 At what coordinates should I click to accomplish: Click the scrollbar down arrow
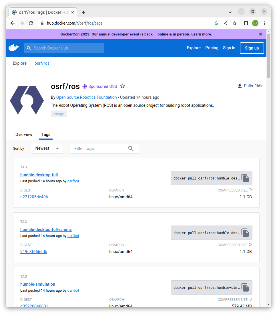(x=269, y=305)
